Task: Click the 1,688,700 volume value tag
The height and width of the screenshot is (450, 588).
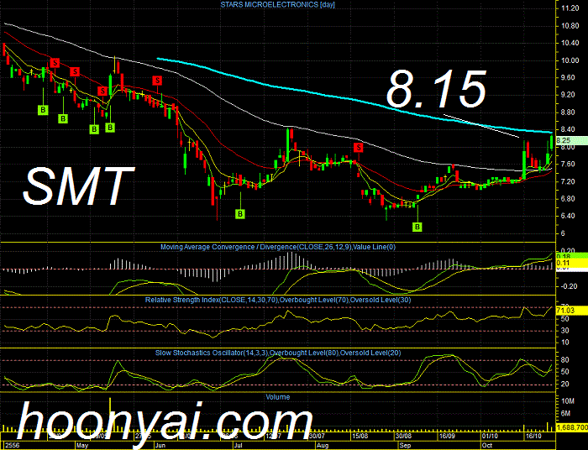Action: point(571,427)
